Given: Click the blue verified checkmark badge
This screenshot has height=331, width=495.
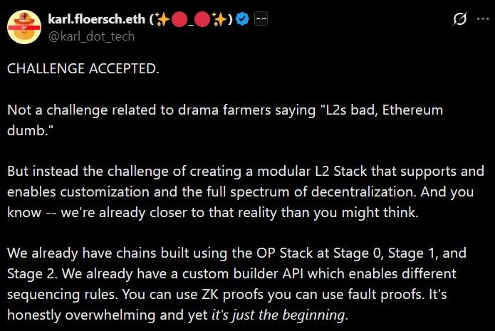Looking at the screenshot, I should click(242, 20).
